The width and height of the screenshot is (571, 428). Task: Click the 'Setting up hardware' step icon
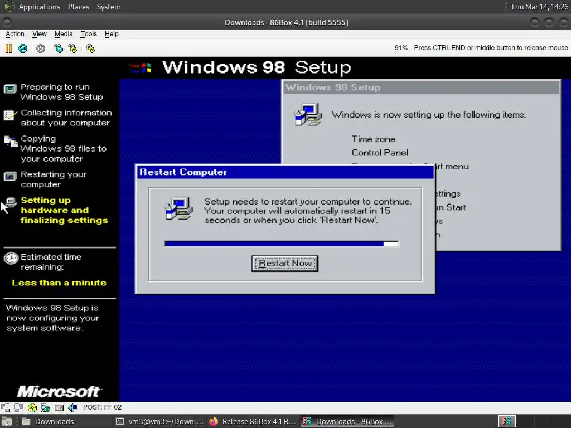coord(11,202)
